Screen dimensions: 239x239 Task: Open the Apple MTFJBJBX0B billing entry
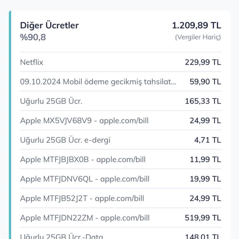pyautogui.click(x=83, y=160)
